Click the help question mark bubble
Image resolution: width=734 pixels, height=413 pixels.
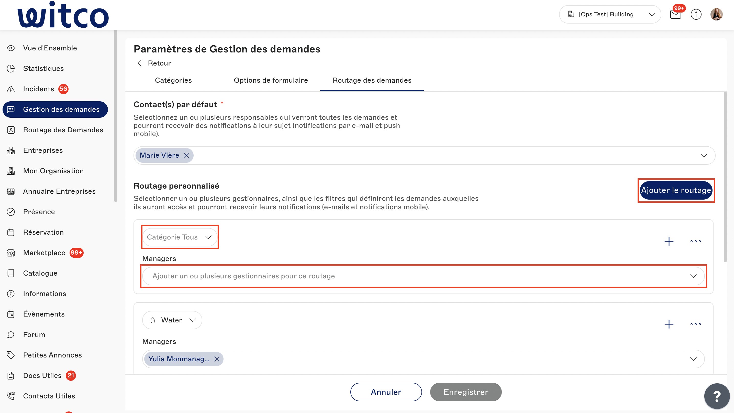point(717,396)
